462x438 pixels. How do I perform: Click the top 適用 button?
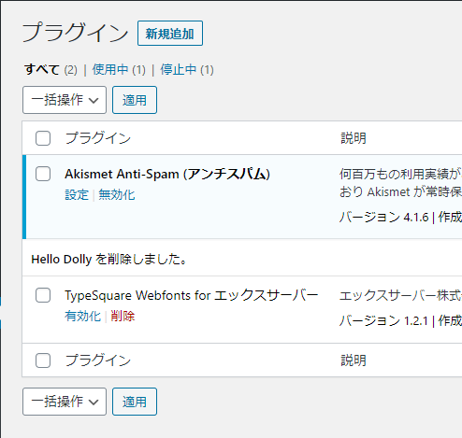click(x=135, y=100)
